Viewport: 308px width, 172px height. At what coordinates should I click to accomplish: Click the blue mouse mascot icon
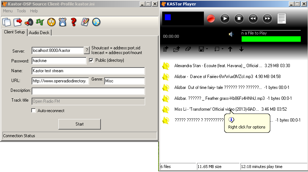62,22
